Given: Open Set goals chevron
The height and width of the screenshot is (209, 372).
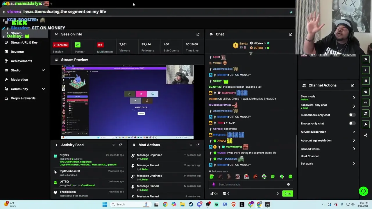Looking at the screenshot, I should [x=354, y=164].
